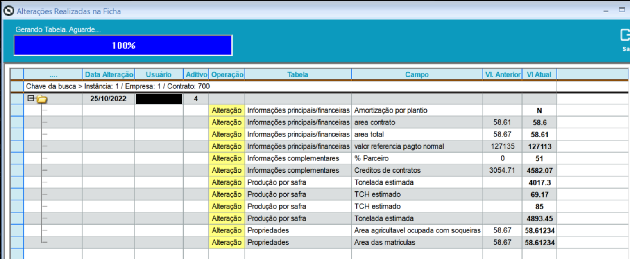
Task: Click the window title 'Alterações Realizadas na Ficha'
Action: tap(69, 11)
